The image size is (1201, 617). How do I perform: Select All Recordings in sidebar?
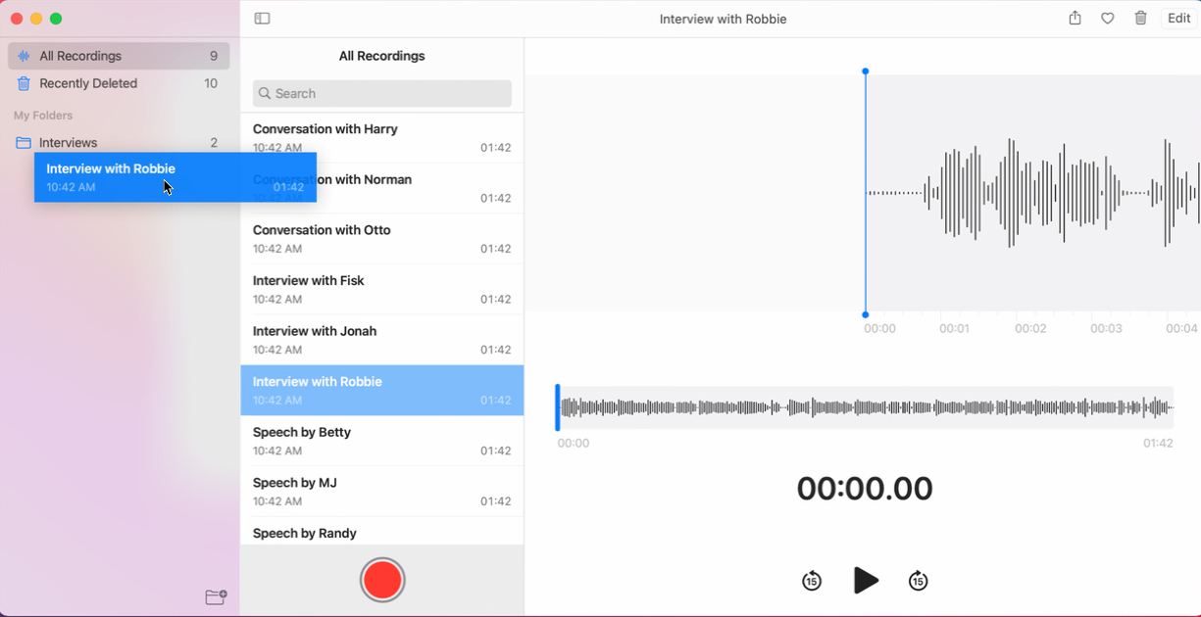point(118,56)
